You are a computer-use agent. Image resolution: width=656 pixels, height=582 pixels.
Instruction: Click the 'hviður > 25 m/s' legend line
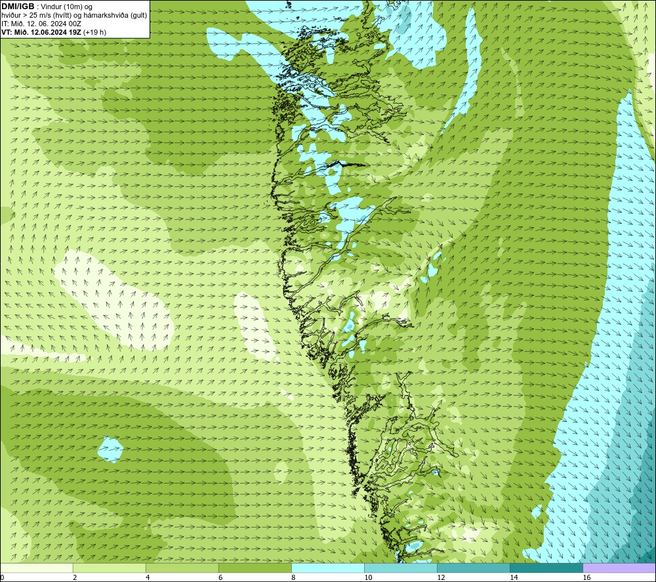coord(74,15)
